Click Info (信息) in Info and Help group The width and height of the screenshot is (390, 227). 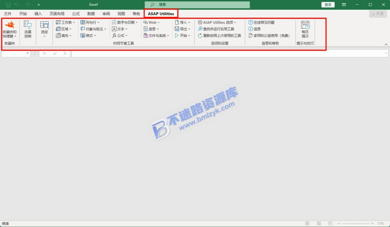(255, 29)
